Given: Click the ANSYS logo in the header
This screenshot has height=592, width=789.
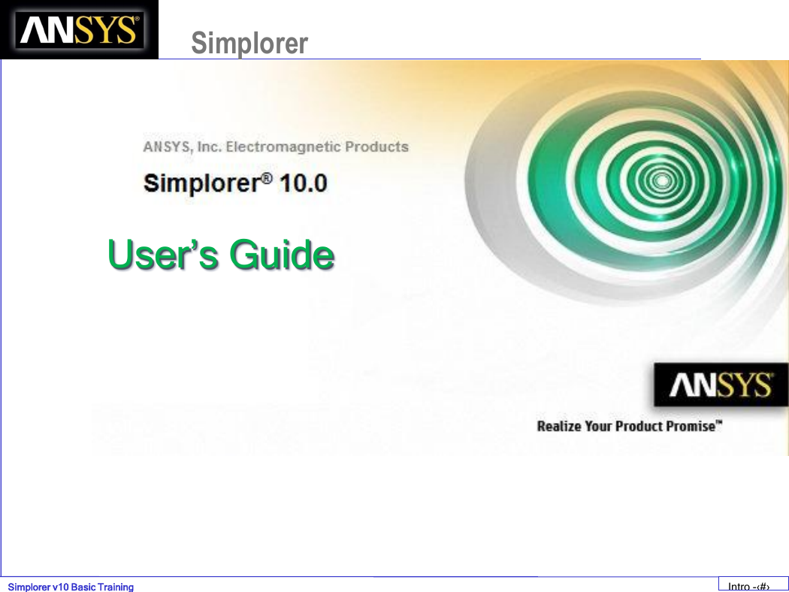Looking at the screenshot, I should (x=79, y=30).
